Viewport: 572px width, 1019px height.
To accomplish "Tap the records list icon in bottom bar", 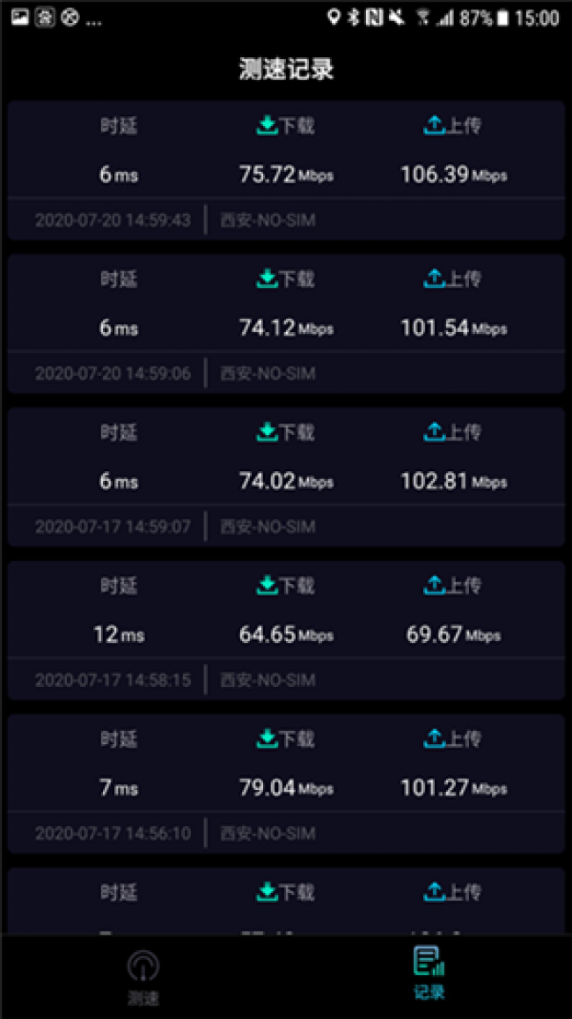I will click(x=429, y=961).
